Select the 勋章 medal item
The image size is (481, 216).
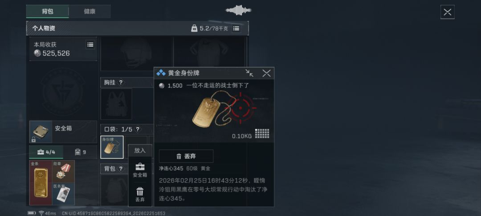coord(64,171)
